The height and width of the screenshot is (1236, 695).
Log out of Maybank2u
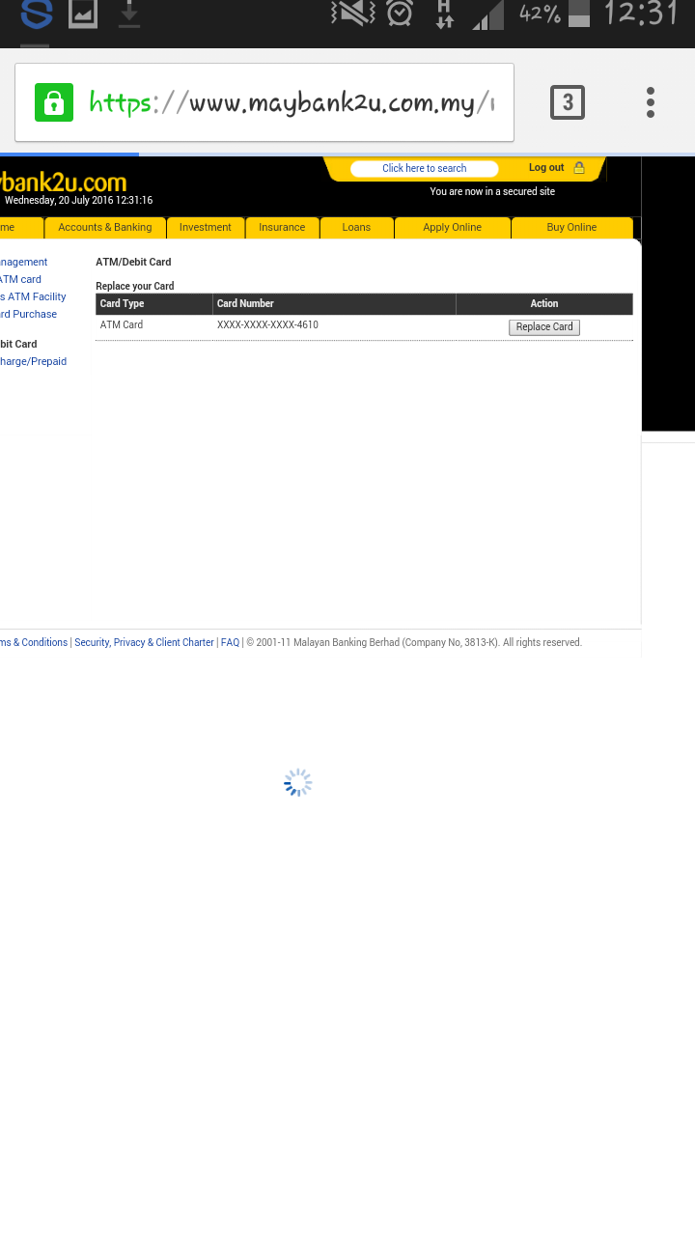(x=546, y=168)
